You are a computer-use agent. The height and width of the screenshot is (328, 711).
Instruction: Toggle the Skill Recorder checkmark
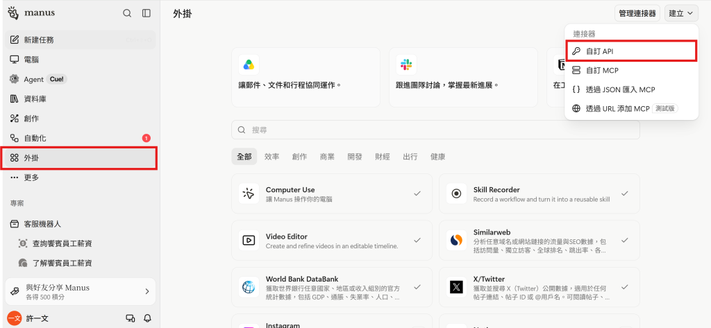[624, 193]
